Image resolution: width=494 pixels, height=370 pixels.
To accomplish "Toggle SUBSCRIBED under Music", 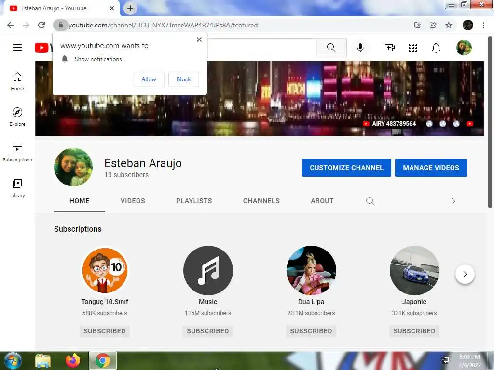I will (208, 331).
